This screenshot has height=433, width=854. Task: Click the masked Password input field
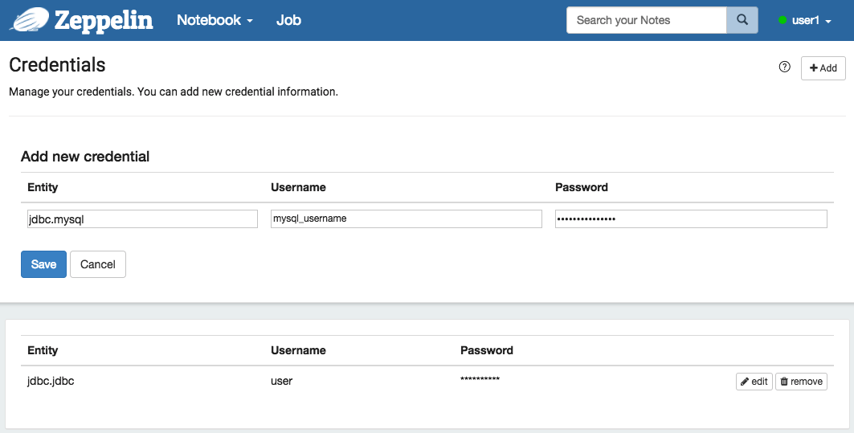(x=691, y=219)
